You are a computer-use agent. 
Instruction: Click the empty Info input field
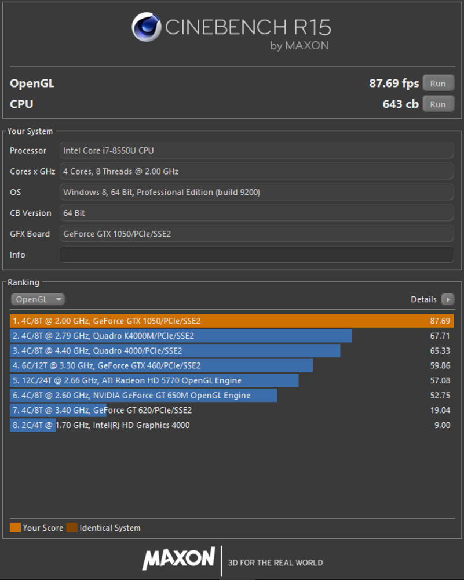click(x=257, y=255)
